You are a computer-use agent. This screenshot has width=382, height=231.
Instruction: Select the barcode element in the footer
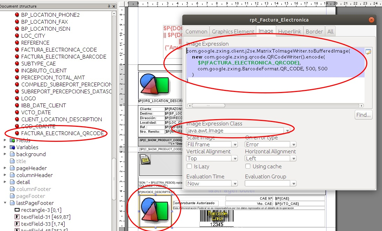coord(216,218)
